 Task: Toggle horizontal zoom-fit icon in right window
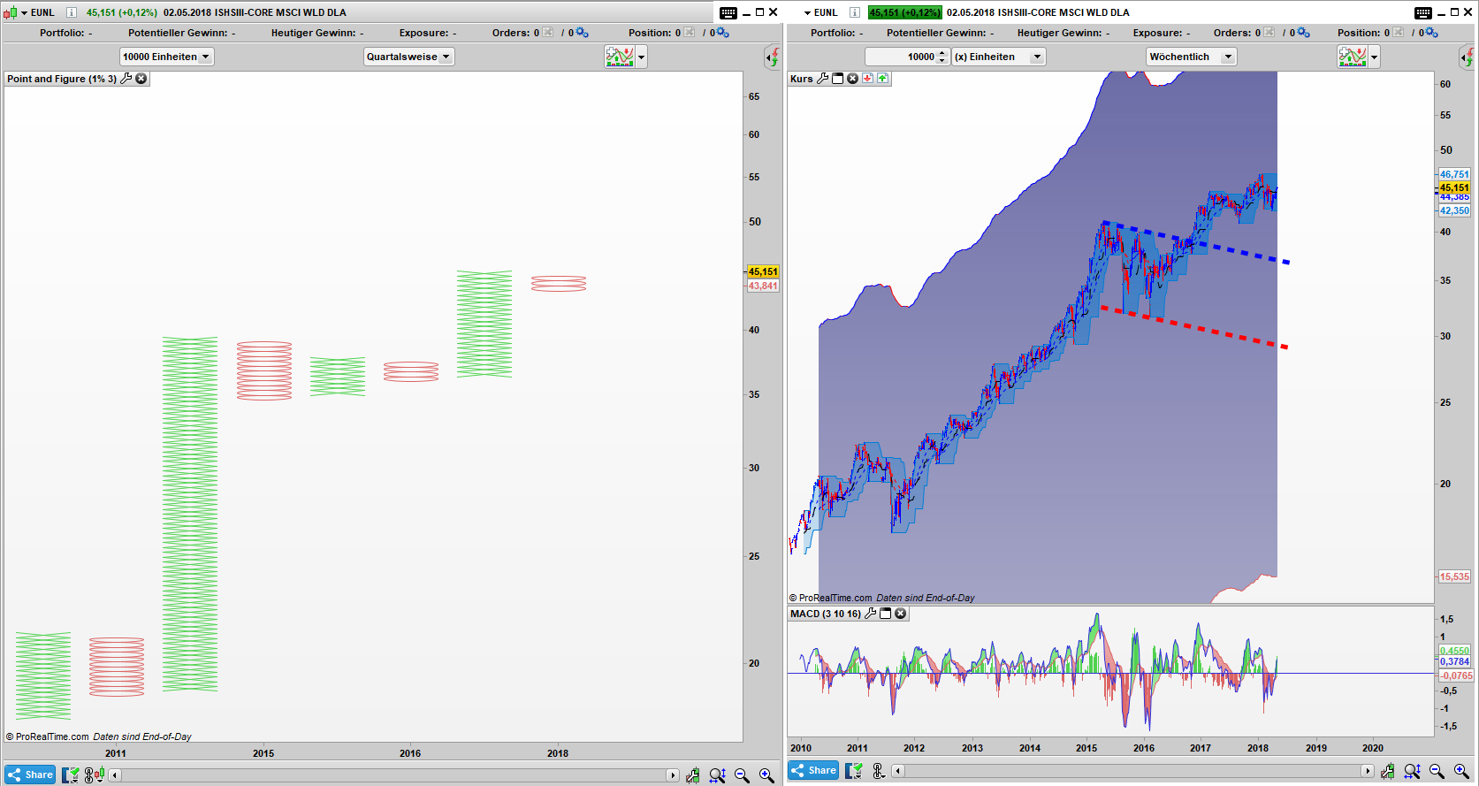1412,772
